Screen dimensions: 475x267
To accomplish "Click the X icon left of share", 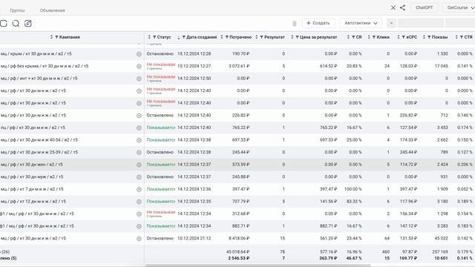I will pos(393,8).
